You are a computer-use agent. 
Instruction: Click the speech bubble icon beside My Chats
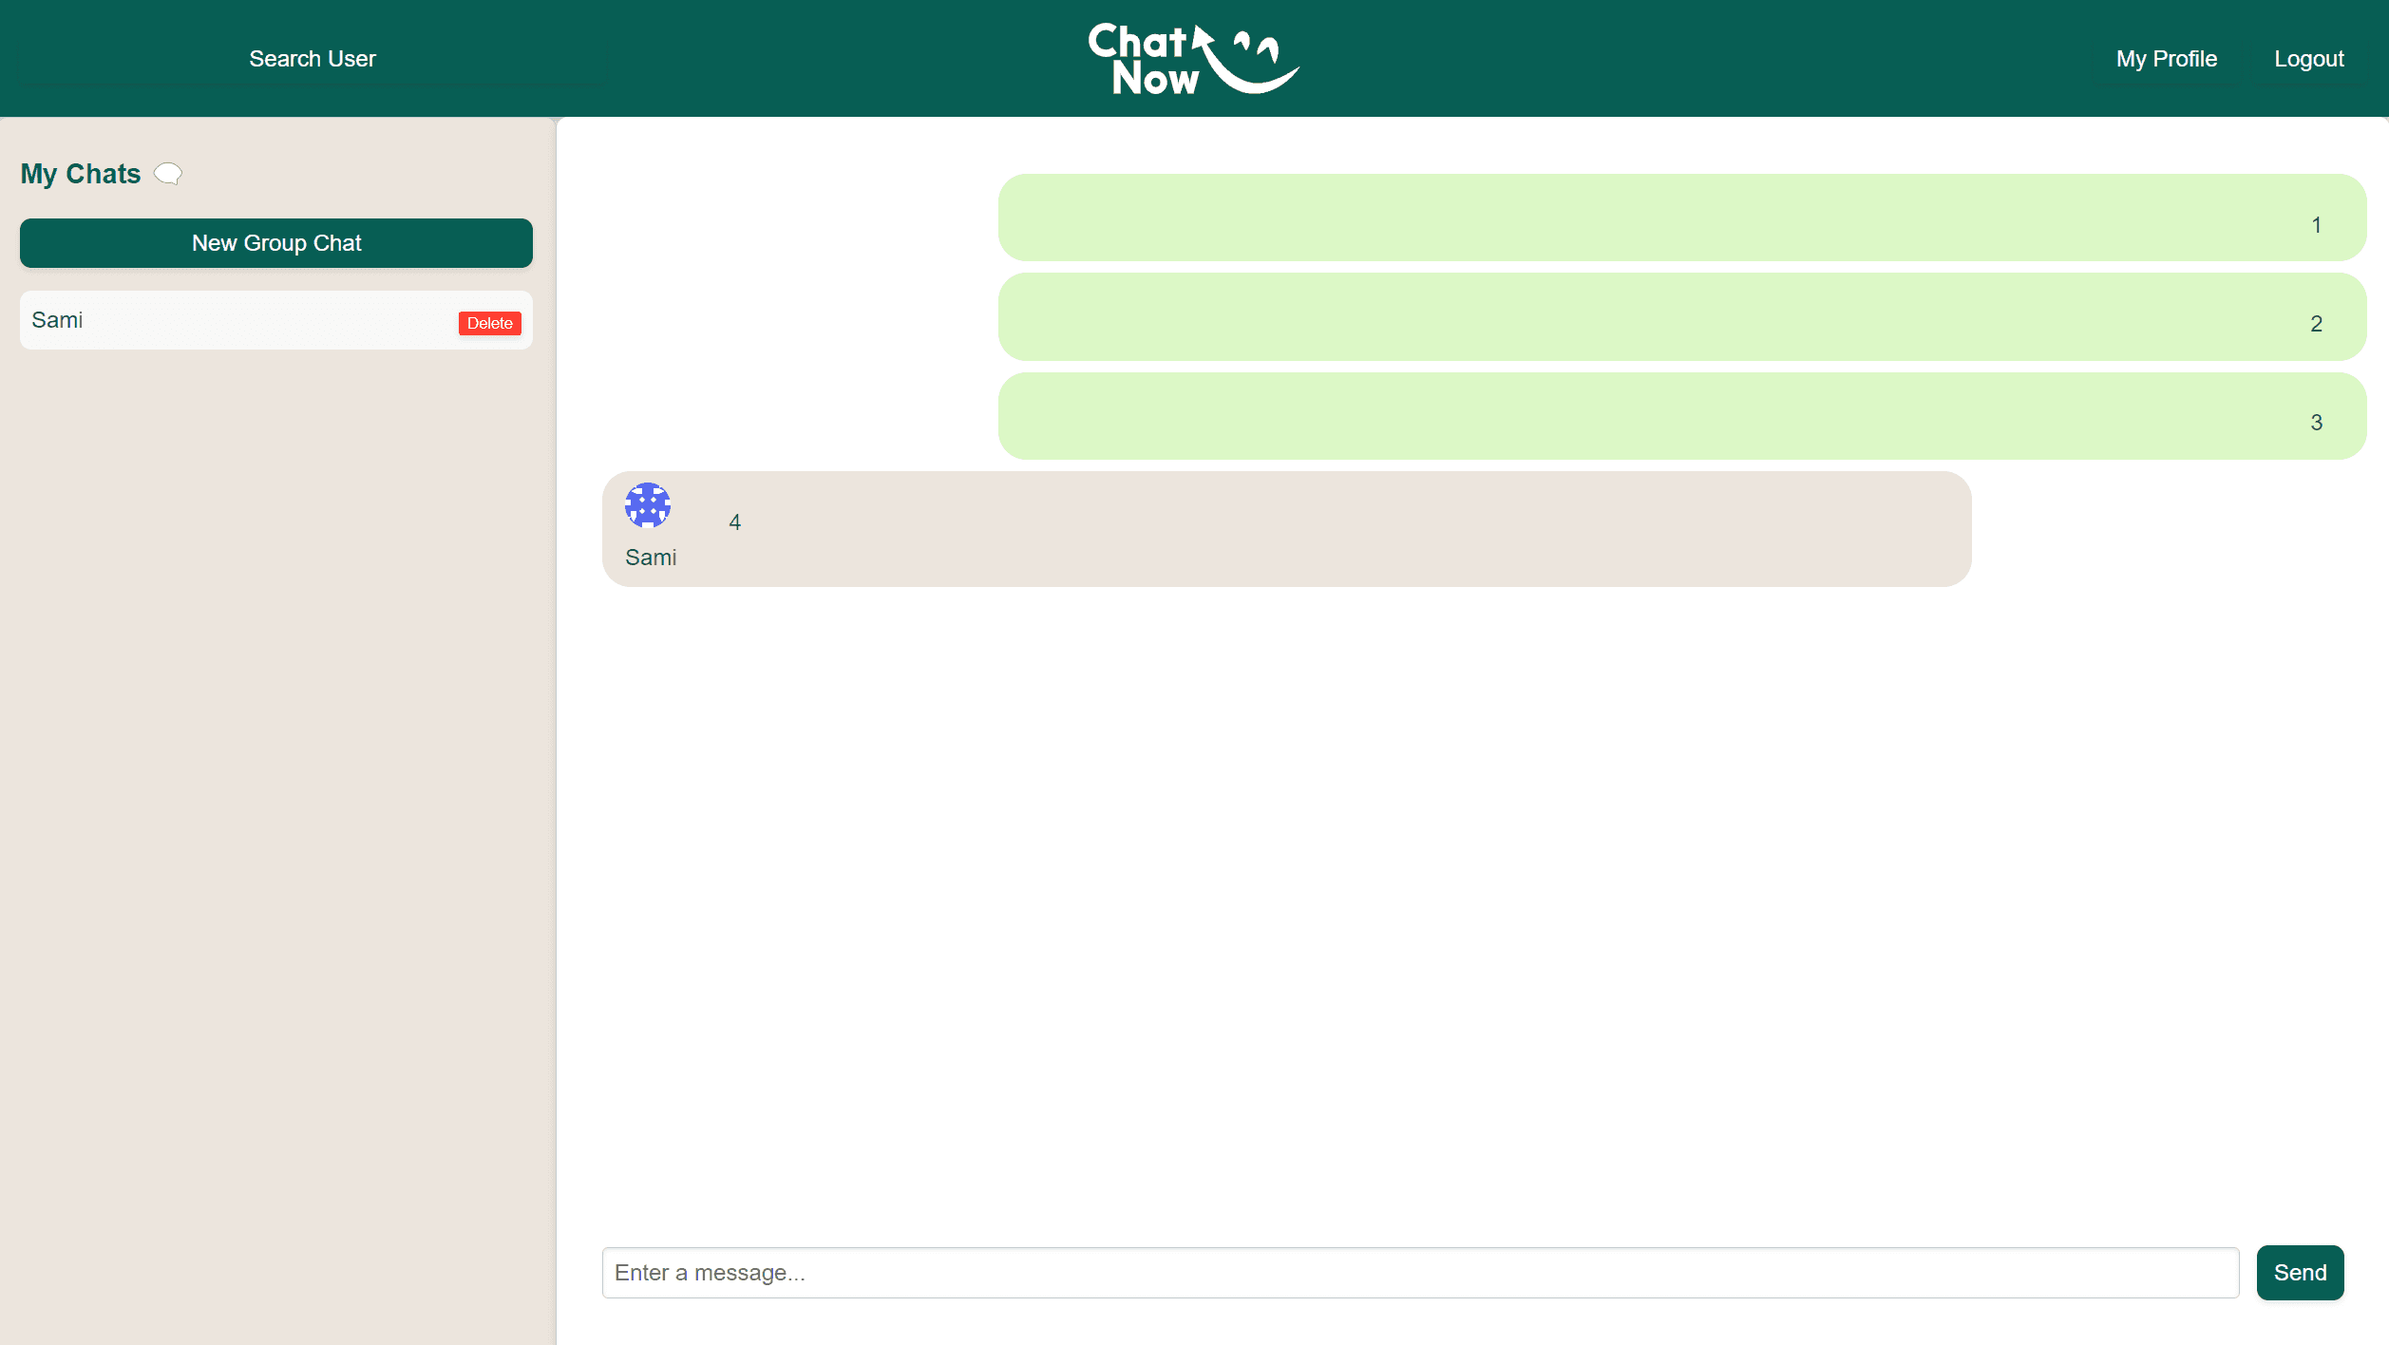tap(168, 174)
